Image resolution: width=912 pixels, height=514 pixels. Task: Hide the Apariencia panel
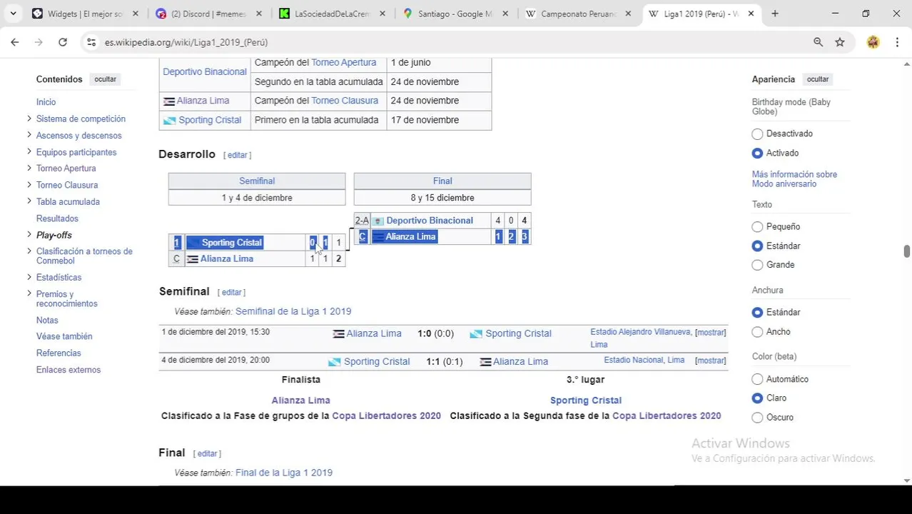(x=818, y=79)
